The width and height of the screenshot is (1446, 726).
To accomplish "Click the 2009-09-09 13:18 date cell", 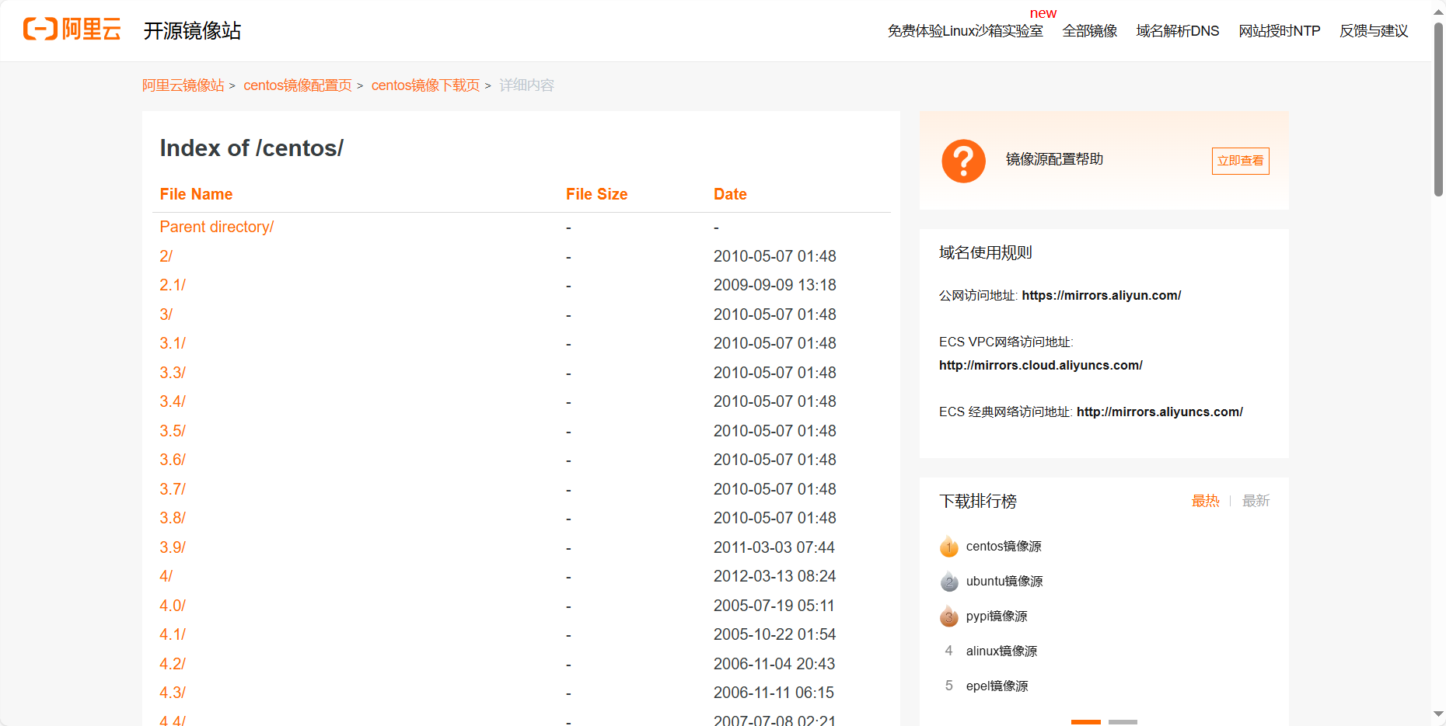I will click(x=775, y=285).
